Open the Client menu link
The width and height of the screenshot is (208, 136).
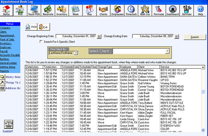coord(3,32)
